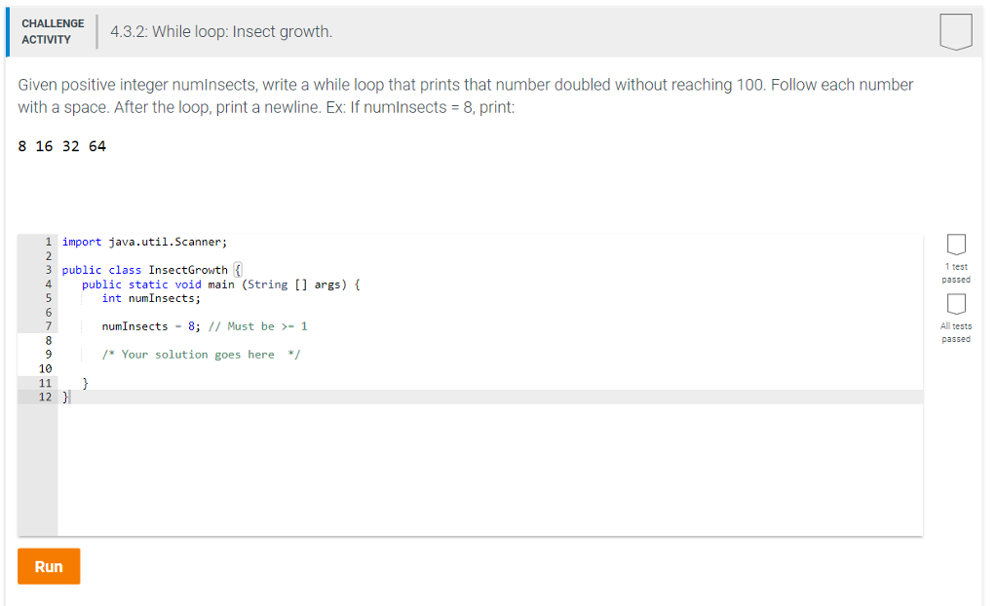The height and width of the screenshot is (606, 998).
Task: Click the Run button
Action: click(48, 565)
